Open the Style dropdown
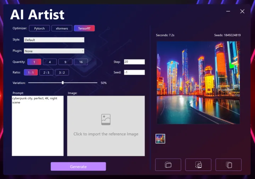The height and width of the screenshot is (179, 255). (54, 40)
